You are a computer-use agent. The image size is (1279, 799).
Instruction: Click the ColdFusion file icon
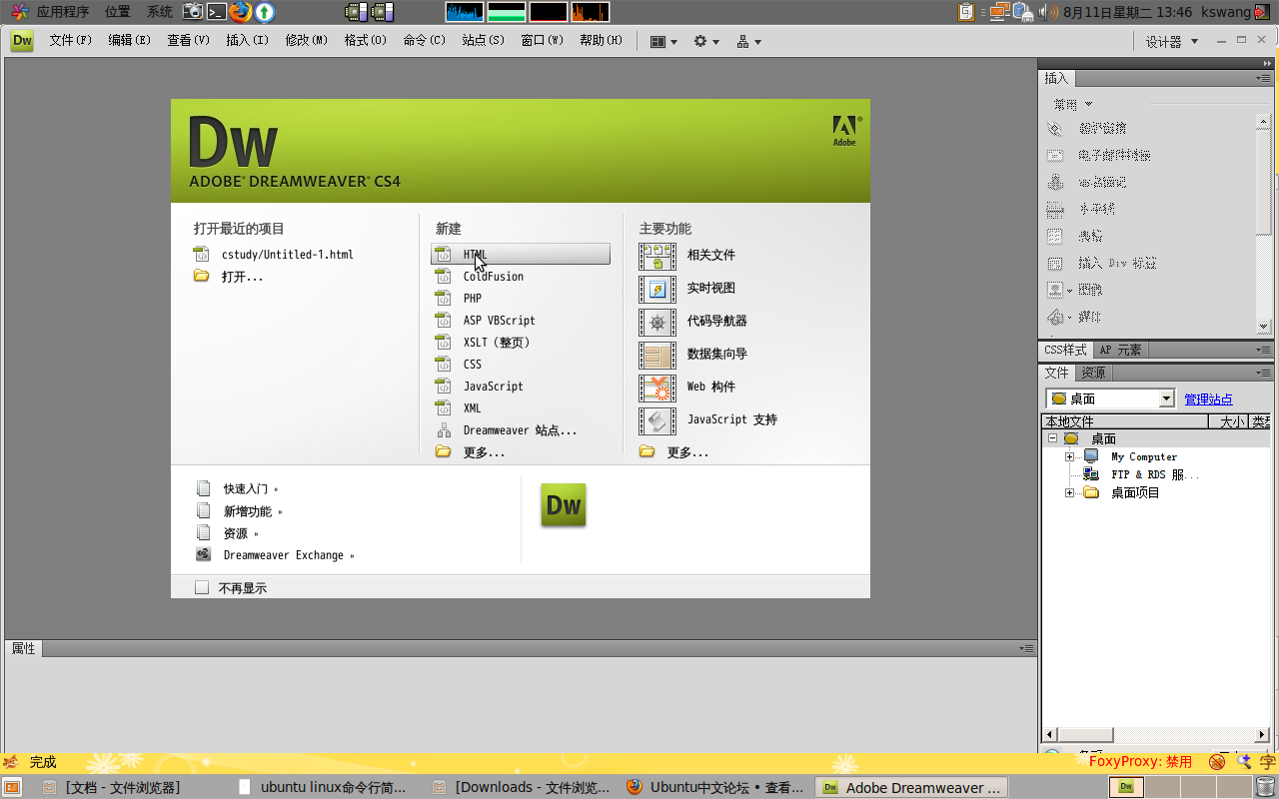pos(444,277)
